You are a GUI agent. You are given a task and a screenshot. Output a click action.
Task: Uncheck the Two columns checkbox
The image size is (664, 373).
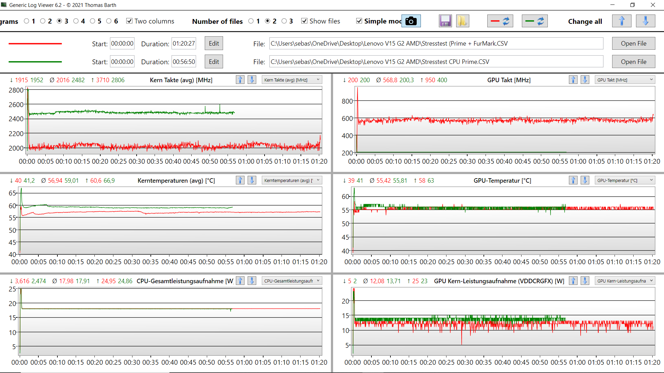point(129,21)
